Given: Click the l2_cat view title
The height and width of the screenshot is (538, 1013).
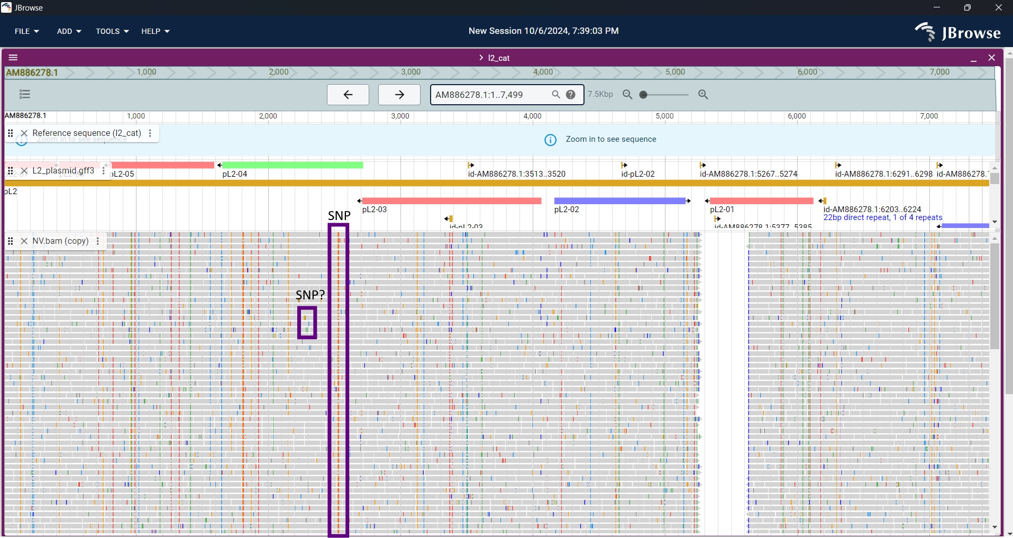Looking at the screenshot, I should click(x=498, y=58).
